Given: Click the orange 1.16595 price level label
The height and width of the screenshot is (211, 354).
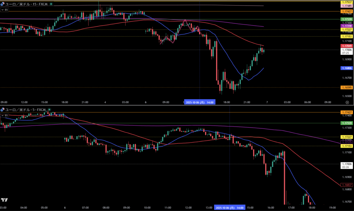Looking at the screenshot, I should [346, 87].
